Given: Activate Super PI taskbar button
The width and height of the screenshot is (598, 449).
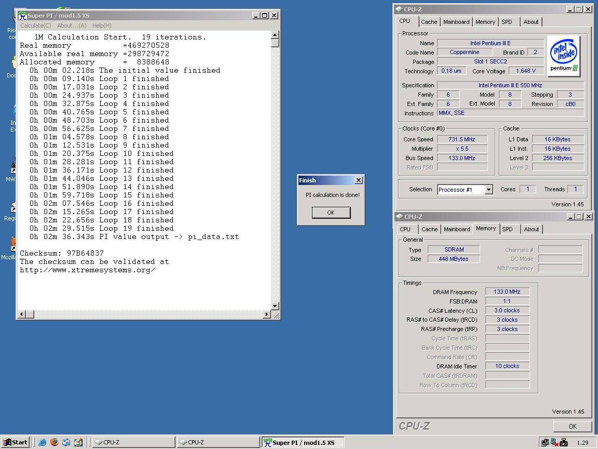Looking at the screenshot, I should click(303, 442).
